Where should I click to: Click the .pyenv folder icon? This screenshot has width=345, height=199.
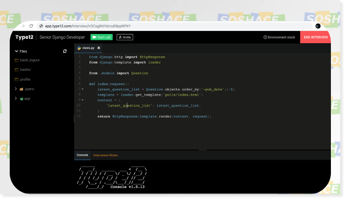click(x=21, y=89)
